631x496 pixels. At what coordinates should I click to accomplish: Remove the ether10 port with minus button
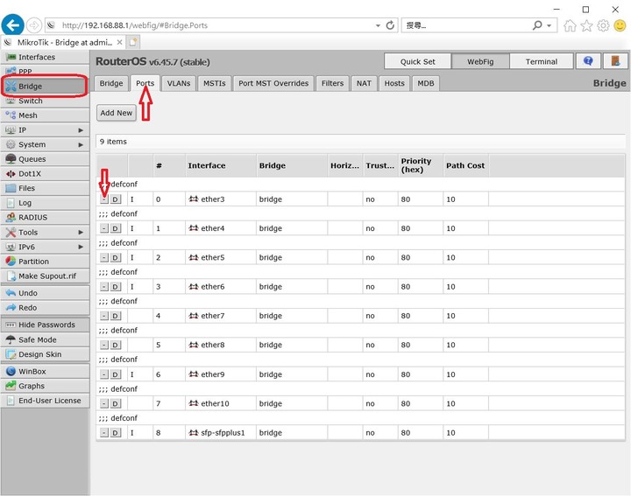coord(104,403)
